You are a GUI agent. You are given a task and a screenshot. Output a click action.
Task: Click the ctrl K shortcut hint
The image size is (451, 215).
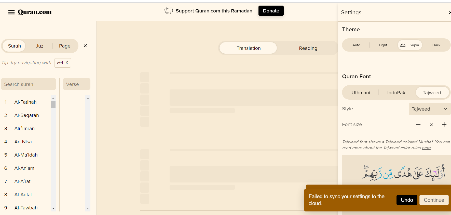pyautogui.click(x=63, y=63)
